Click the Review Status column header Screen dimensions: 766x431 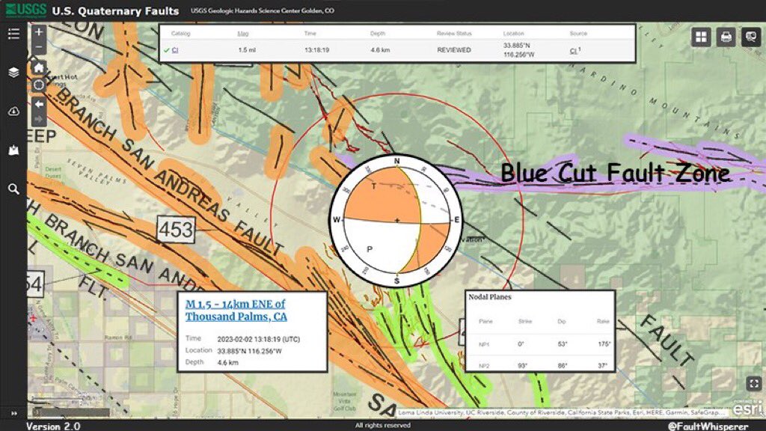point(454,33)
